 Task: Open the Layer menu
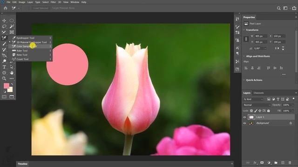pyautogui.click(x=30, y=2)
